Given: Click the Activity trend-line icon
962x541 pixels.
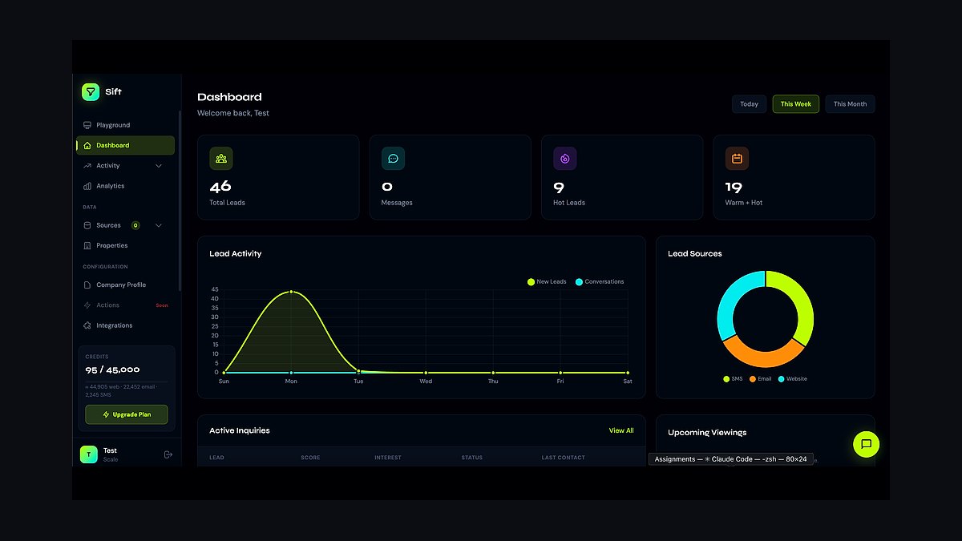Looking at the screenshot, I should coord(87,166).
